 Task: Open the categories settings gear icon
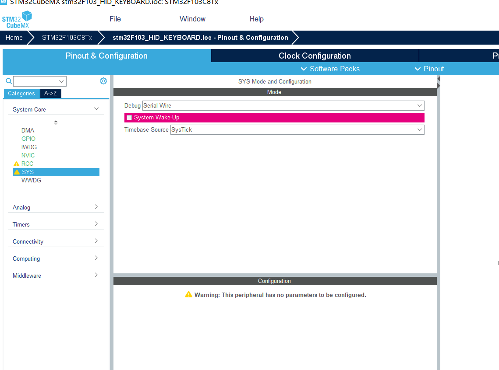point(103,81)
